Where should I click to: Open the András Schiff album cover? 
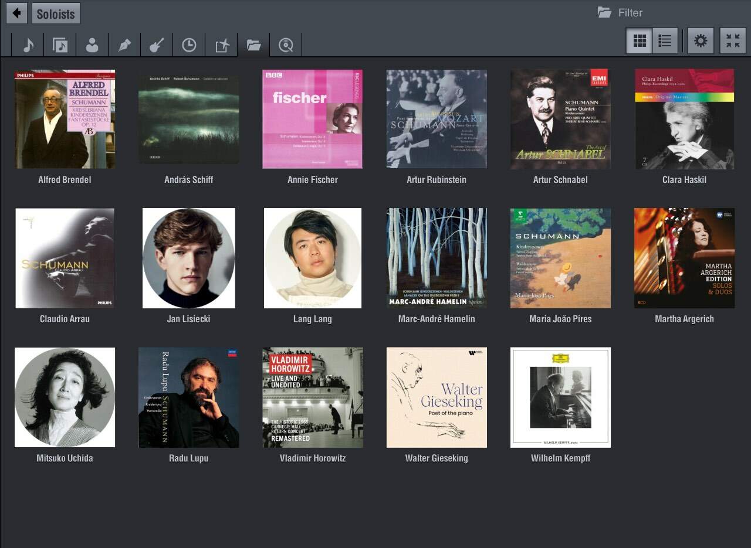point(189,119)
